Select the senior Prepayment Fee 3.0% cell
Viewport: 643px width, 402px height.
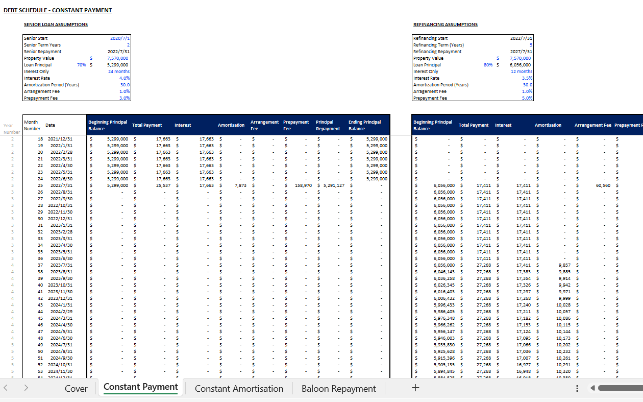pyautogui.click(x=125, y=98)
